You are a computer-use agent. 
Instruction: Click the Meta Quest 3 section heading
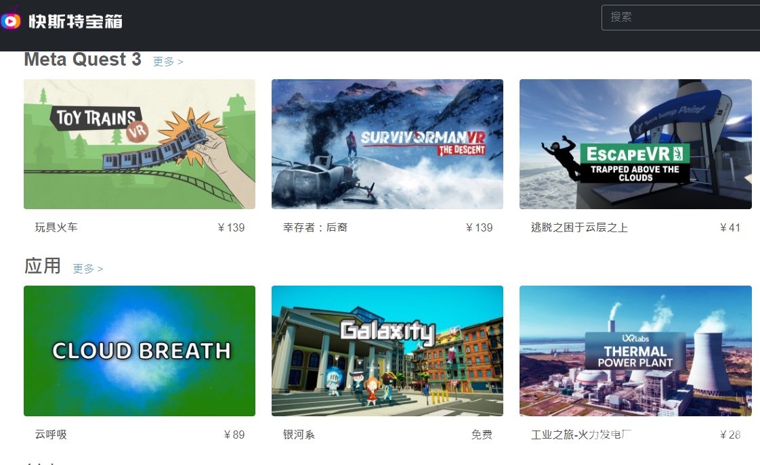point(83,60)
